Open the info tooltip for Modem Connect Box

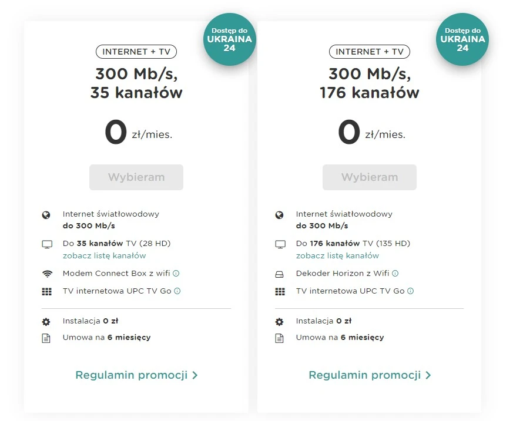tap(178, 273)
